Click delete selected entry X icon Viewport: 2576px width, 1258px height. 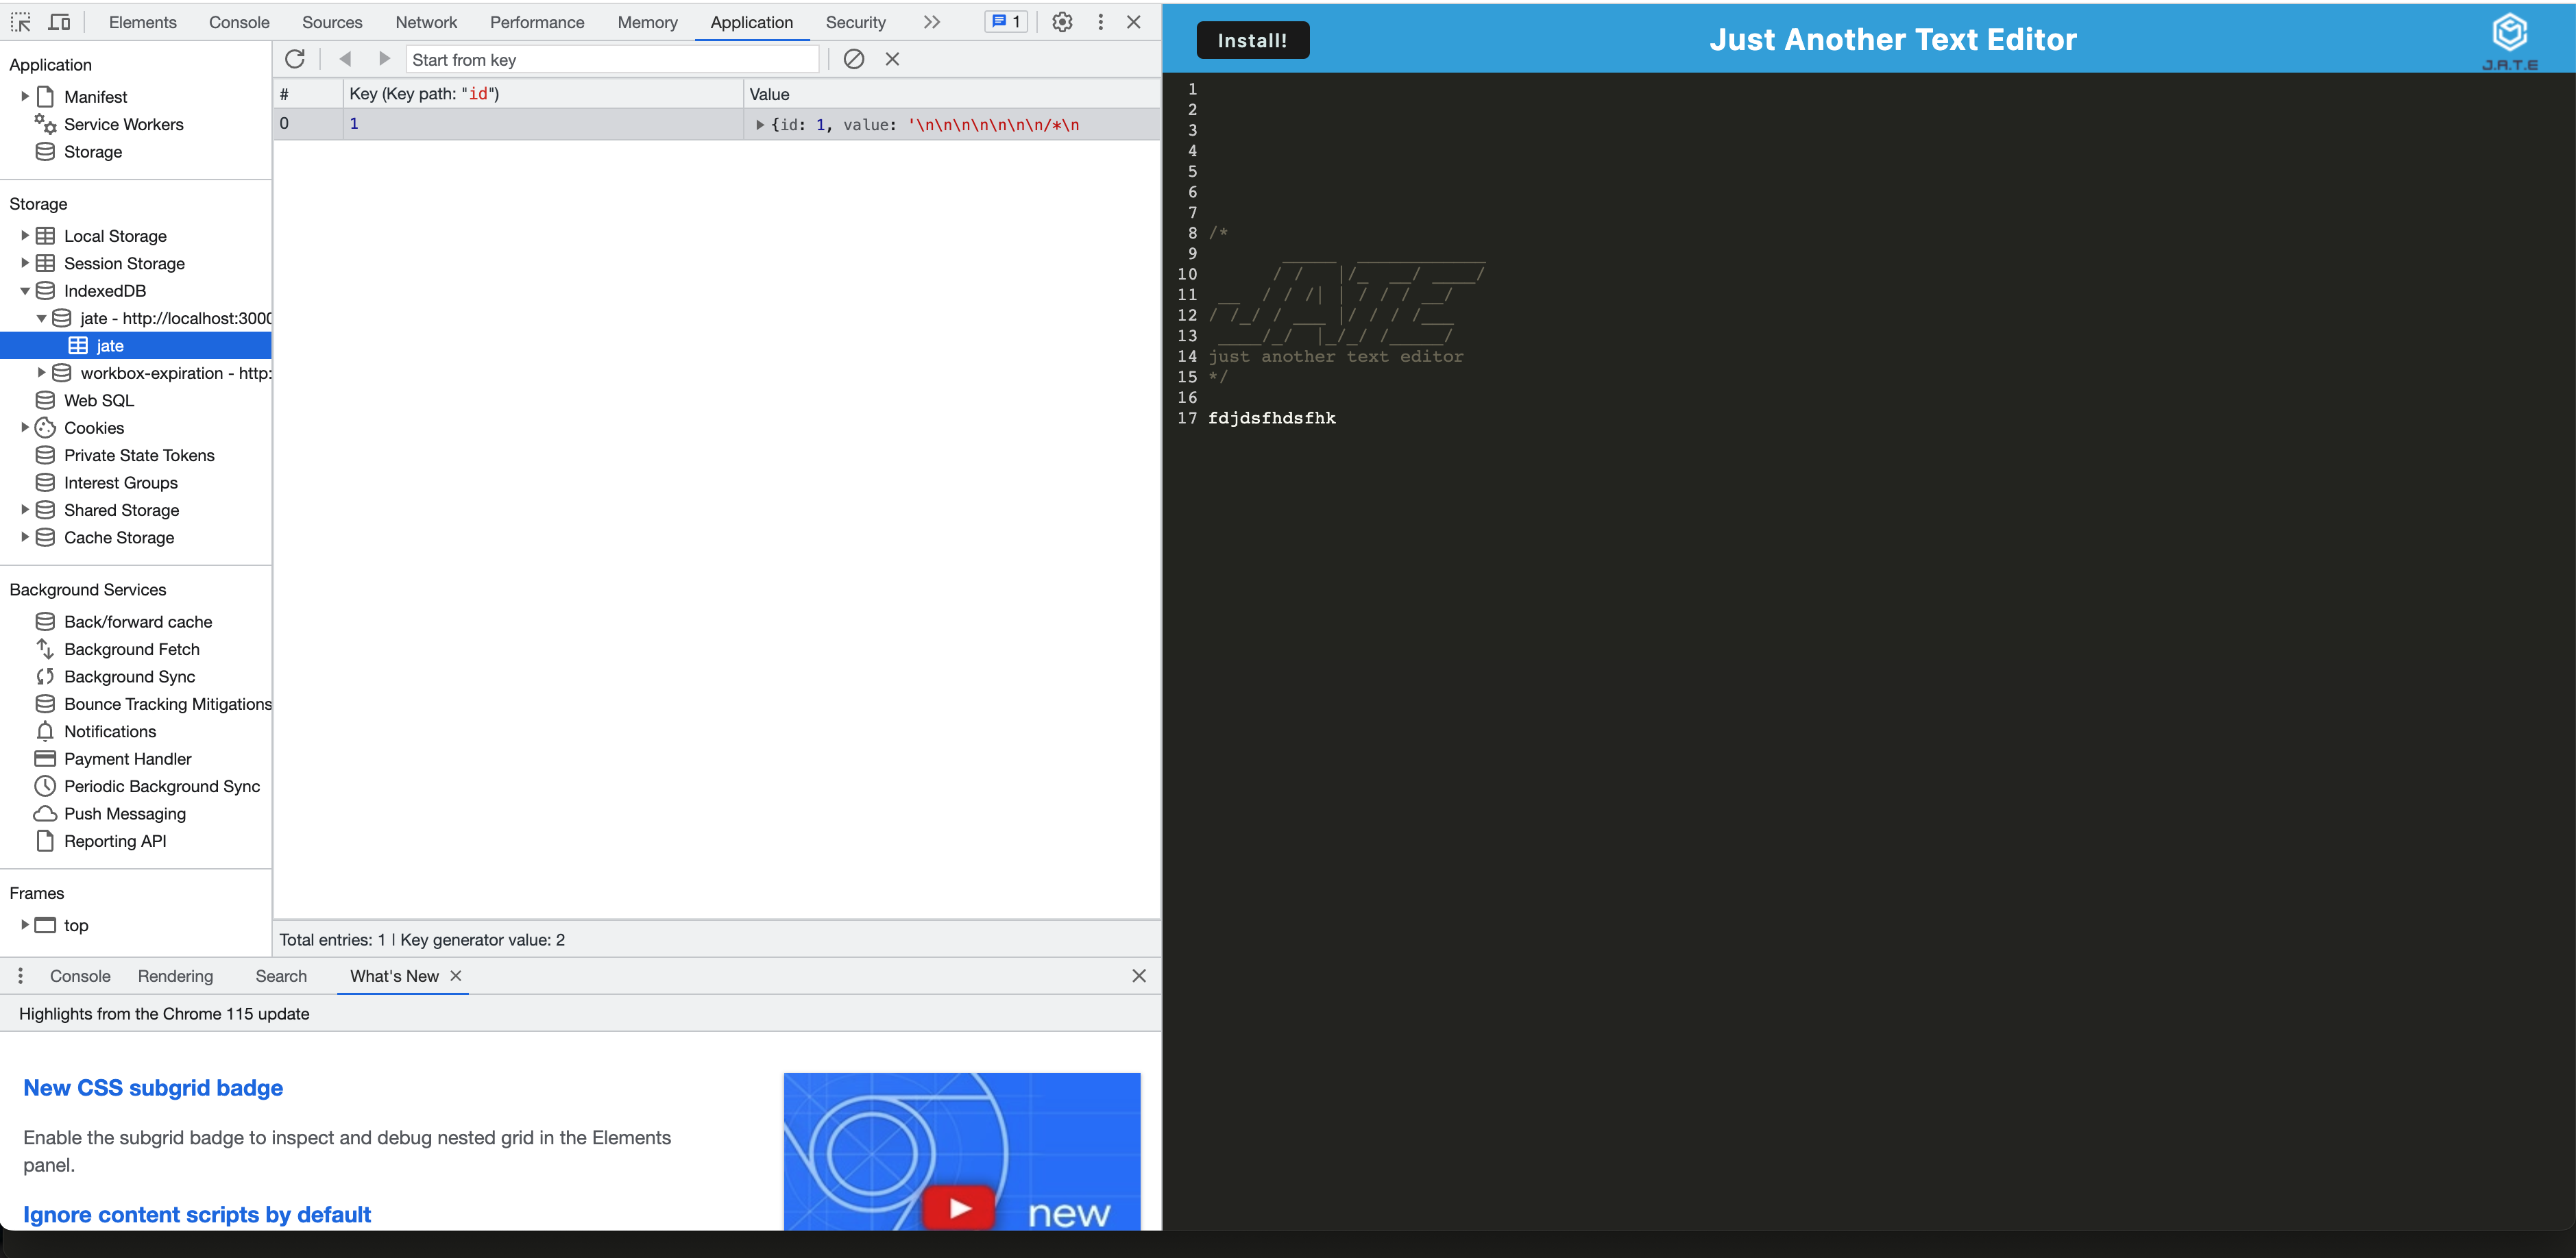pyautogui.click(x=892, y=59)
